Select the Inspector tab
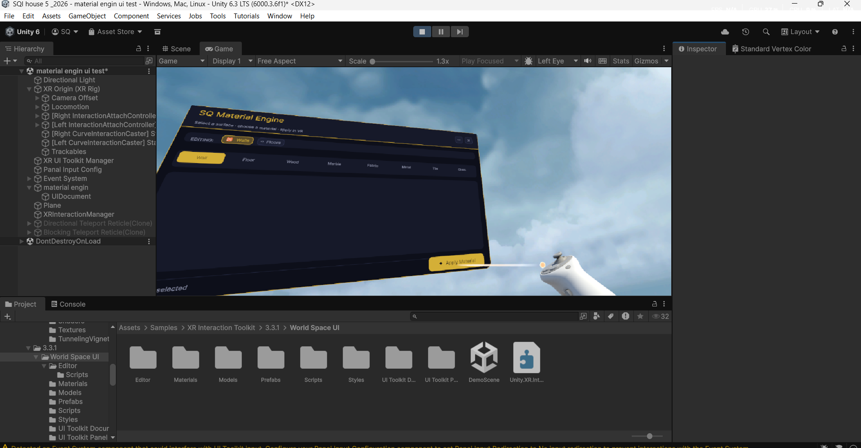This screenshot has height=448, width=861. click(x=698, y=49)
